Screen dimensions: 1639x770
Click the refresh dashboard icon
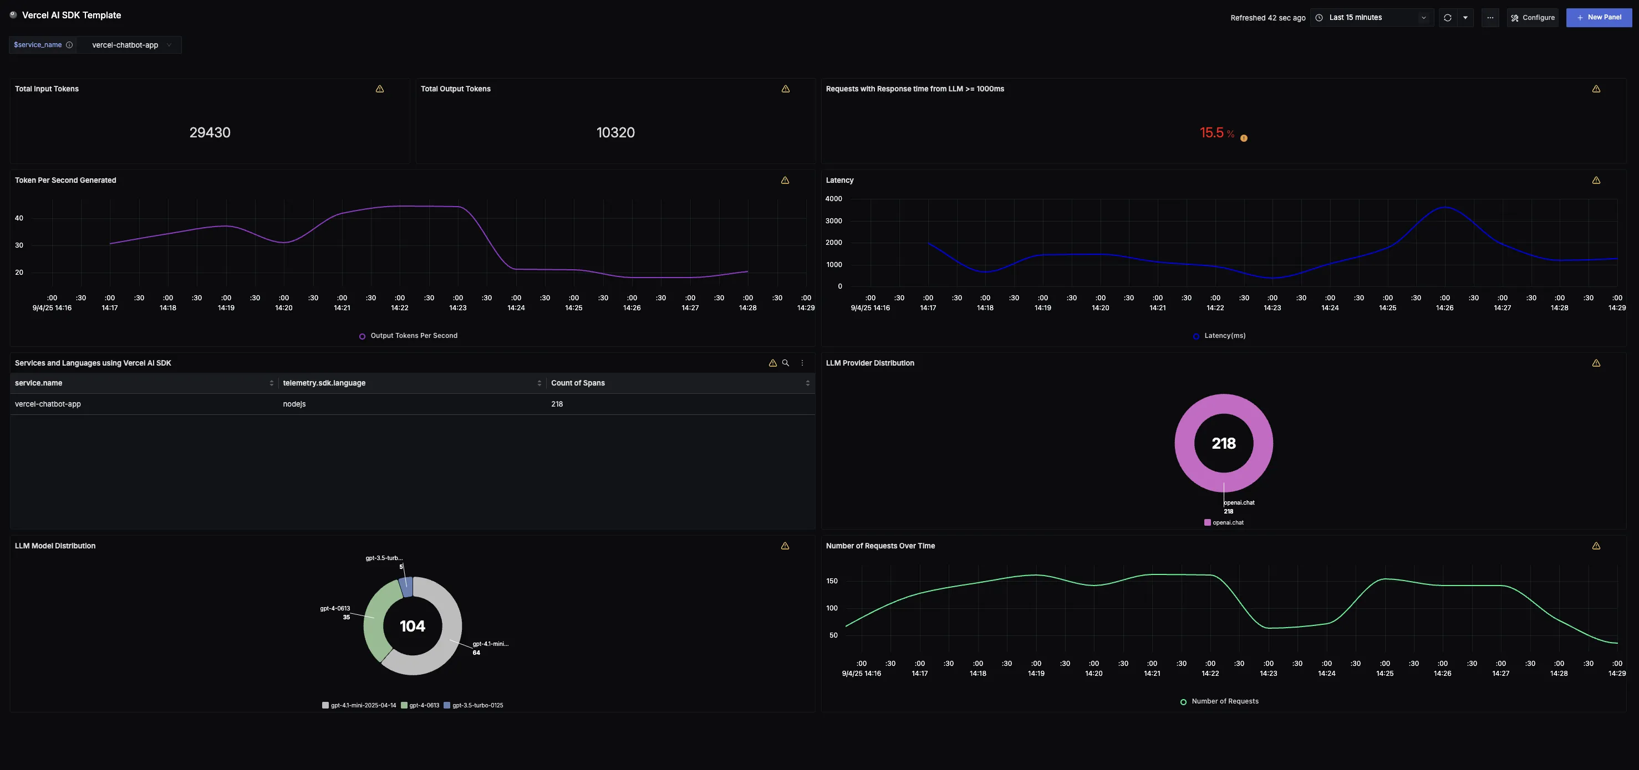click(1448, 18)
